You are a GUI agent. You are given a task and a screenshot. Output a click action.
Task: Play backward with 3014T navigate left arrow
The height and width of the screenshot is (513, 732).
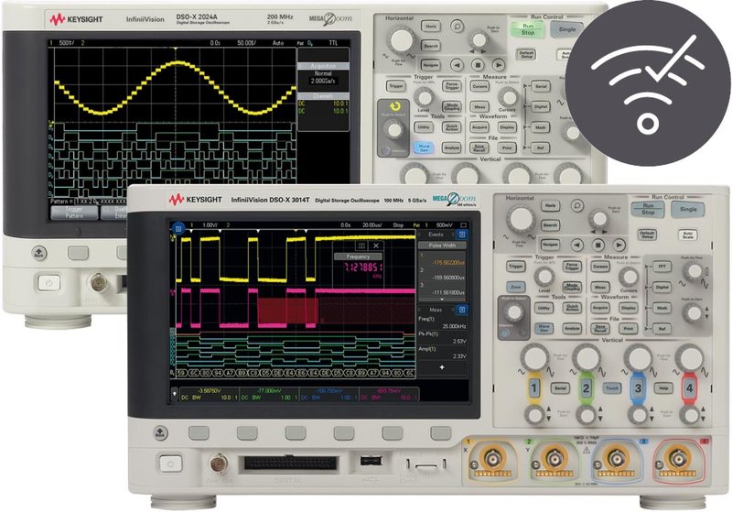pyautogui.click(x=577, y=245)
